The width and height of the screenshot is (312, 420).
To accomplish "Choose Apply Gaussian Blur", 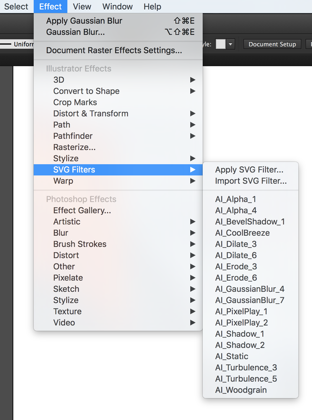I will coord(84,21).
